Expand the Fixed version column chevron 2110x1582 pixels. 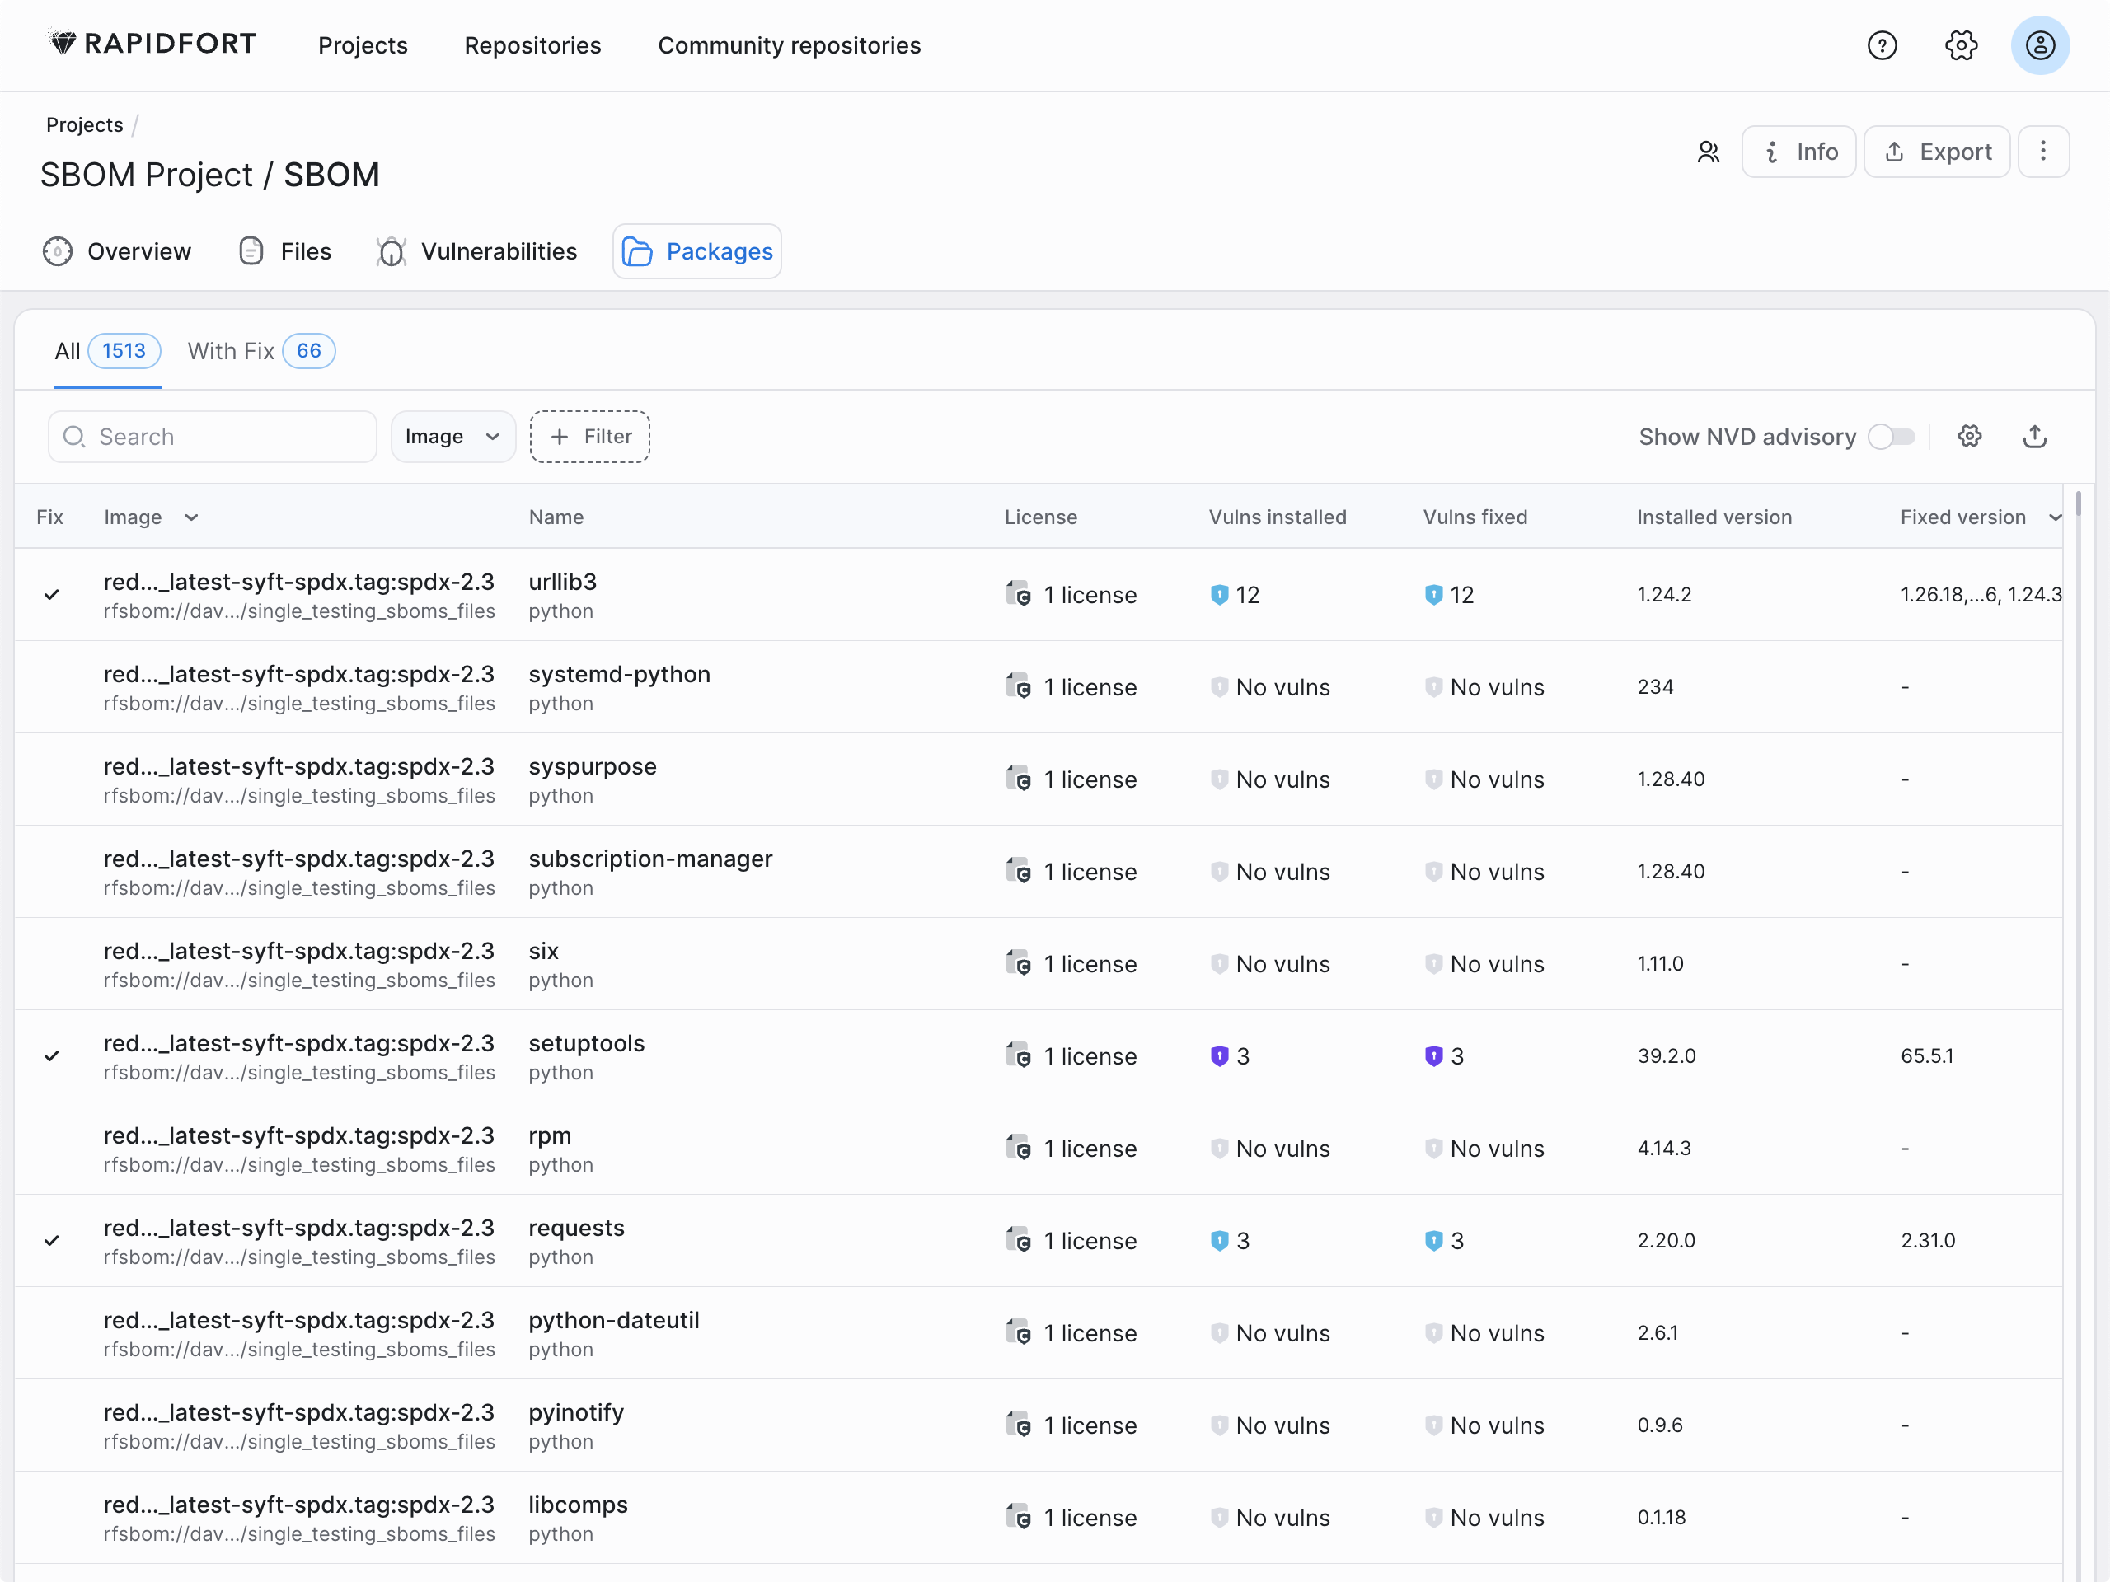pos(2054,517)
